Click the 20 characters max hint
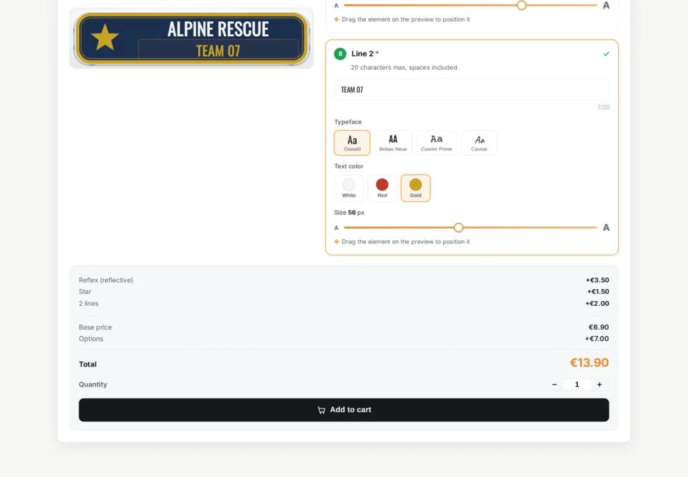Screen dimensions: 688x477 [x=404, y=68]
